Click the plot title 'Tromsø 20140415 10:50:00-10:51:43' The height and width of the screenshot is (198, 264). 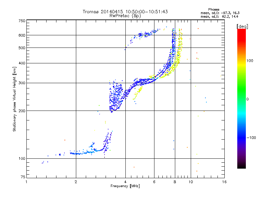pyautogui.click(x=125, y=12)
